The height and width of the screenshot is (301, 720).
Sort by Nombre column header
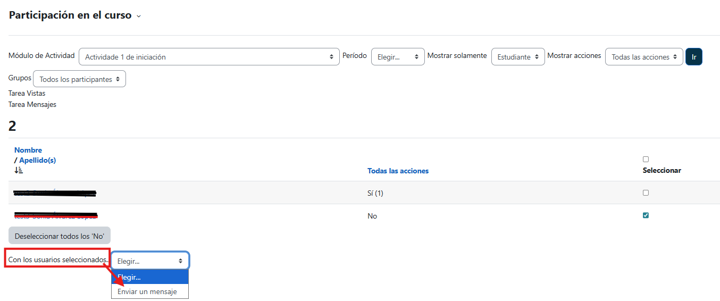[28, 150]
